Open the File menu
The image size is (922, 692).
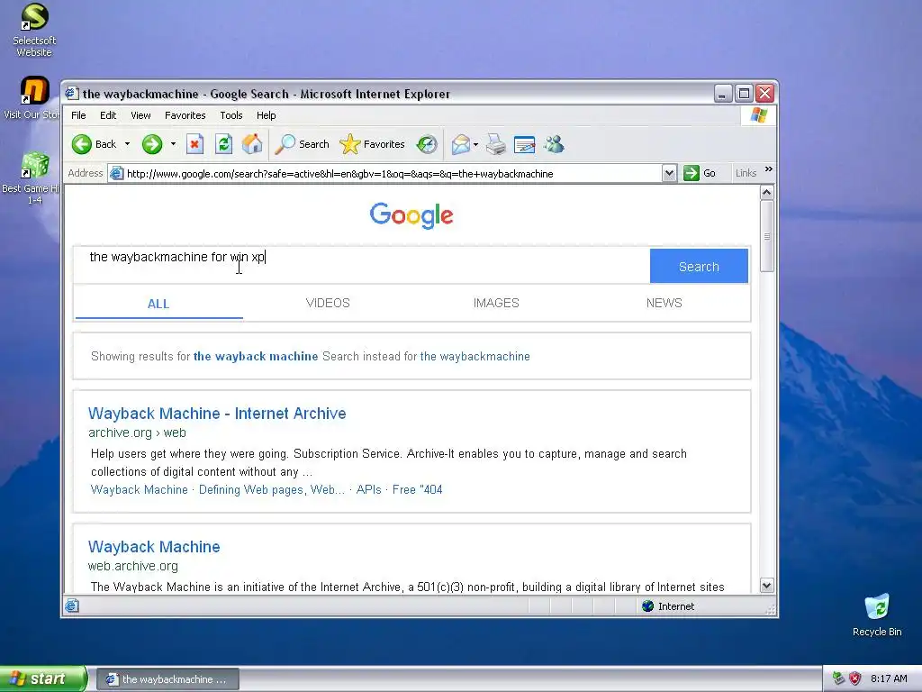click(x=78, y=115)
